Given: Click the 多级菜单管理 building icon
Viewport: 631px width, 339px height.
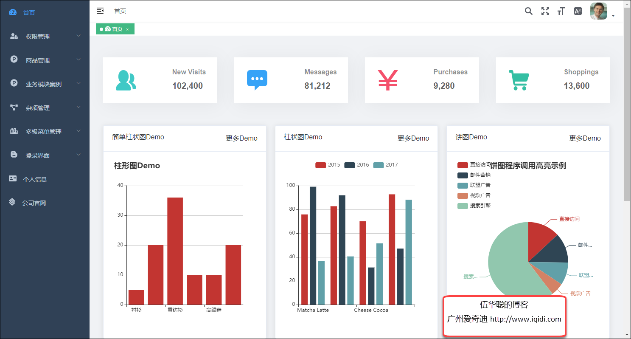Looking at the screenshot, I should click(14, 131).
